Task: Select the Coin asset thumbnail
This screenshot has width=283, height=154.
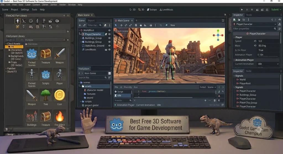Action: pyautogui.click(x=60, y=95)
